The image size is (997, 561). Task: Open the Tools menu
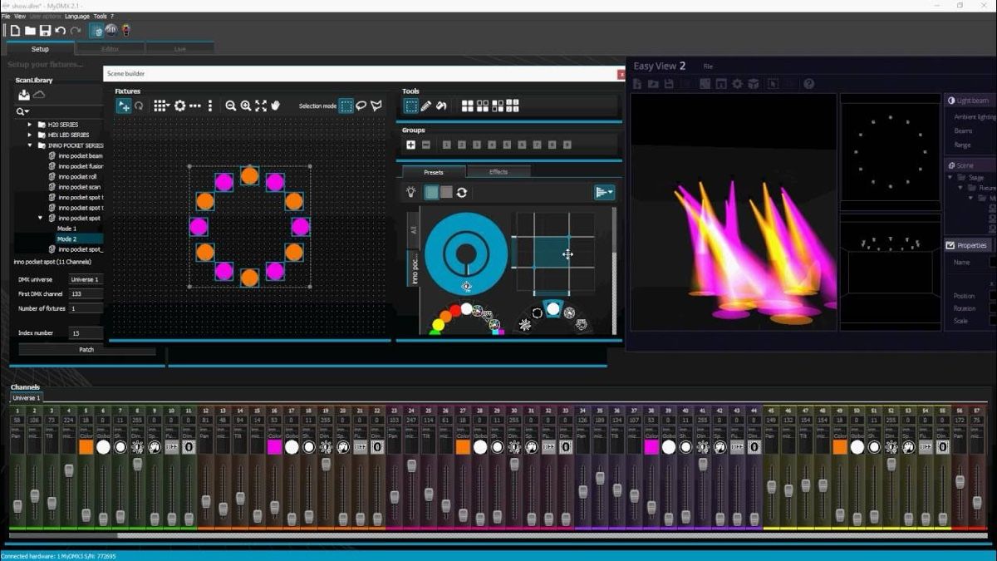(x=100, y=16)
